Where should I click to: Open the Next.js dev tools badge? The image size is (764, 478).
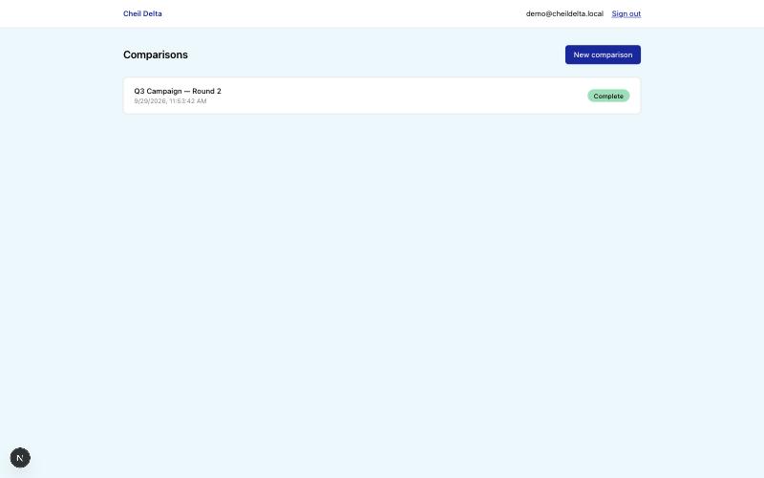point(20,458)
